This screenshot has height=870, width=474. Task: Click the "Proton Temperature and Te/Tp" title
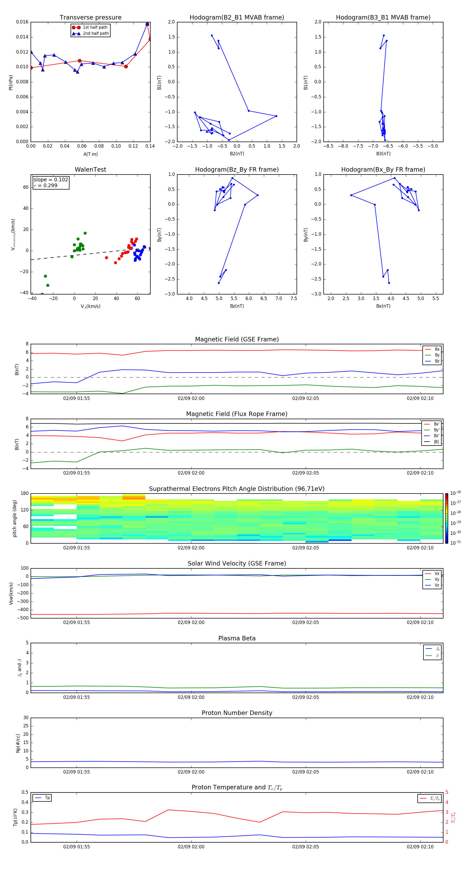pos(237,787)
